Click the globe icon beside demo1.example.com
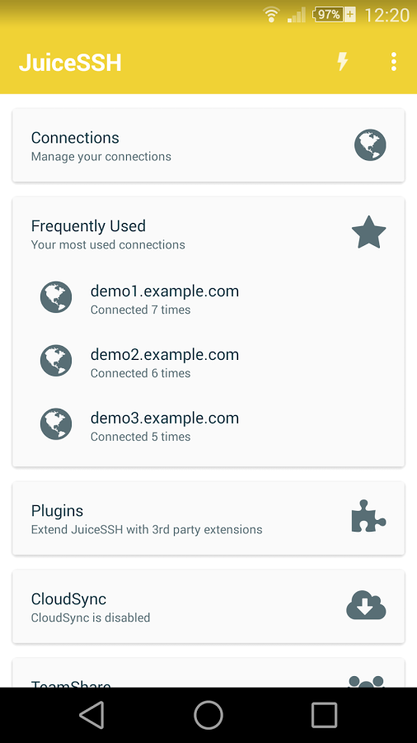Image resolution: width=417 pixels, height=743 pixels. pyautogui.click(x=56, y=297)
